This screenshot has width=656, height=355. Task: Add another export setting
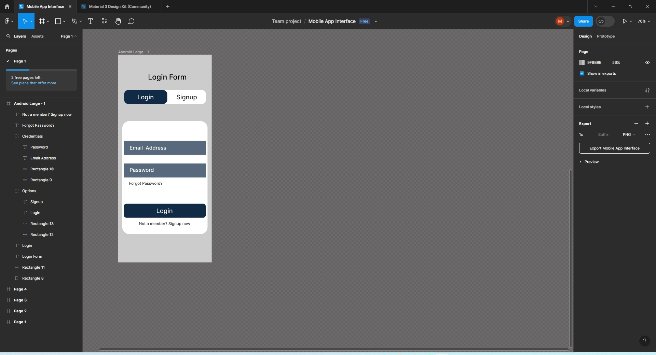tap(647, 124)
